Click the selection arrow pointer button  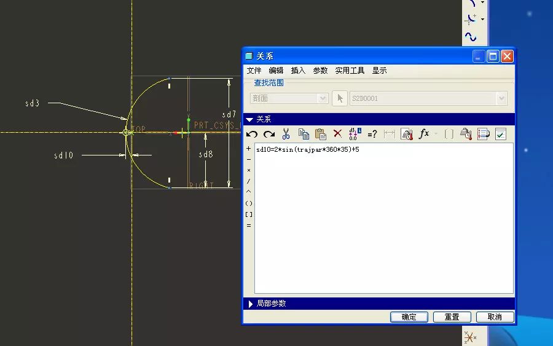(340, 98)
